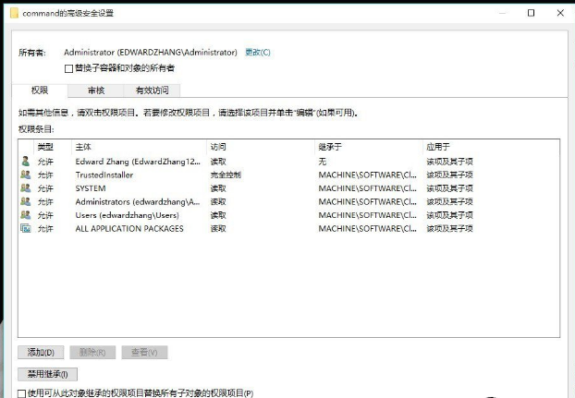Select the SYSTEM principal entry
The height and width of the screenshot is (398, 575).
click(91, 188)
